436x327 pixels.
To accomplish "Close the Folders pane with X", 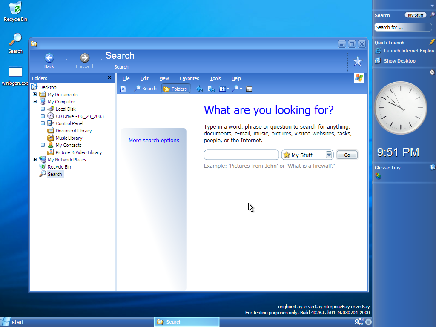I will click(109, 78).
